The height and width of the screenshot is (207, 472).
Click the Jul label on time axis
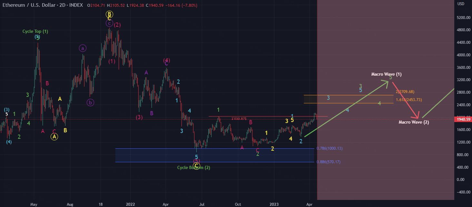(202, 204)
